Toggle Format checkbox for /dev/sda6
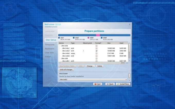This screenshot has height=109, width=175. (x=96, y=56)
